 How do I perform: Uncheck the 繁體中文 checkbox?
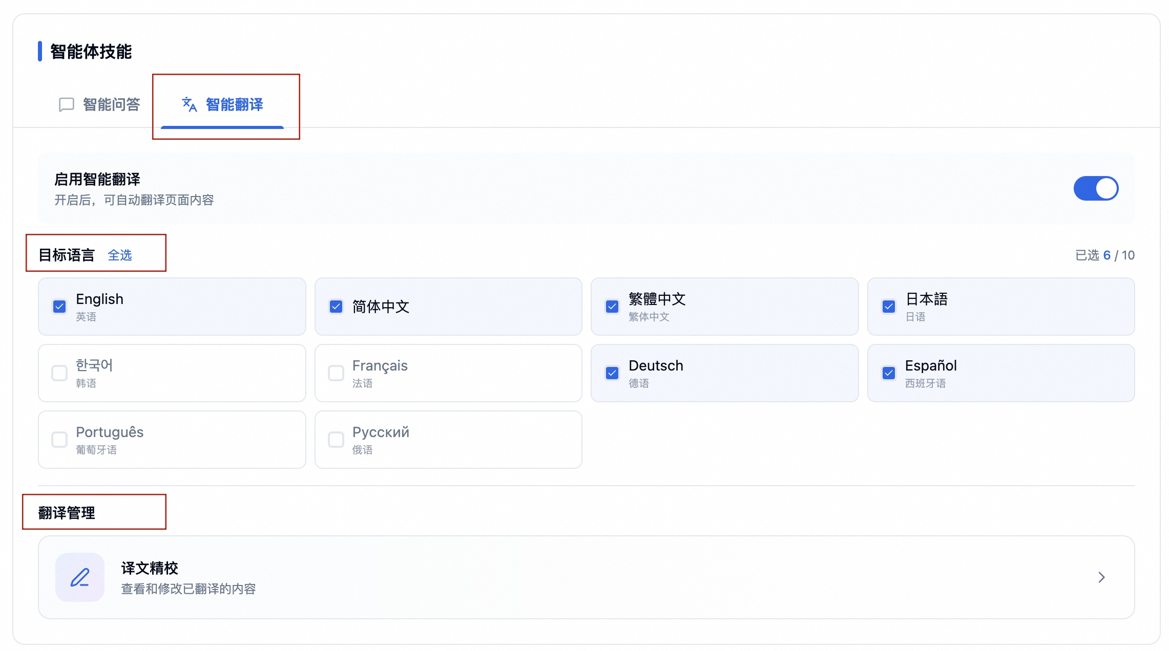click(x=612, y=307)
